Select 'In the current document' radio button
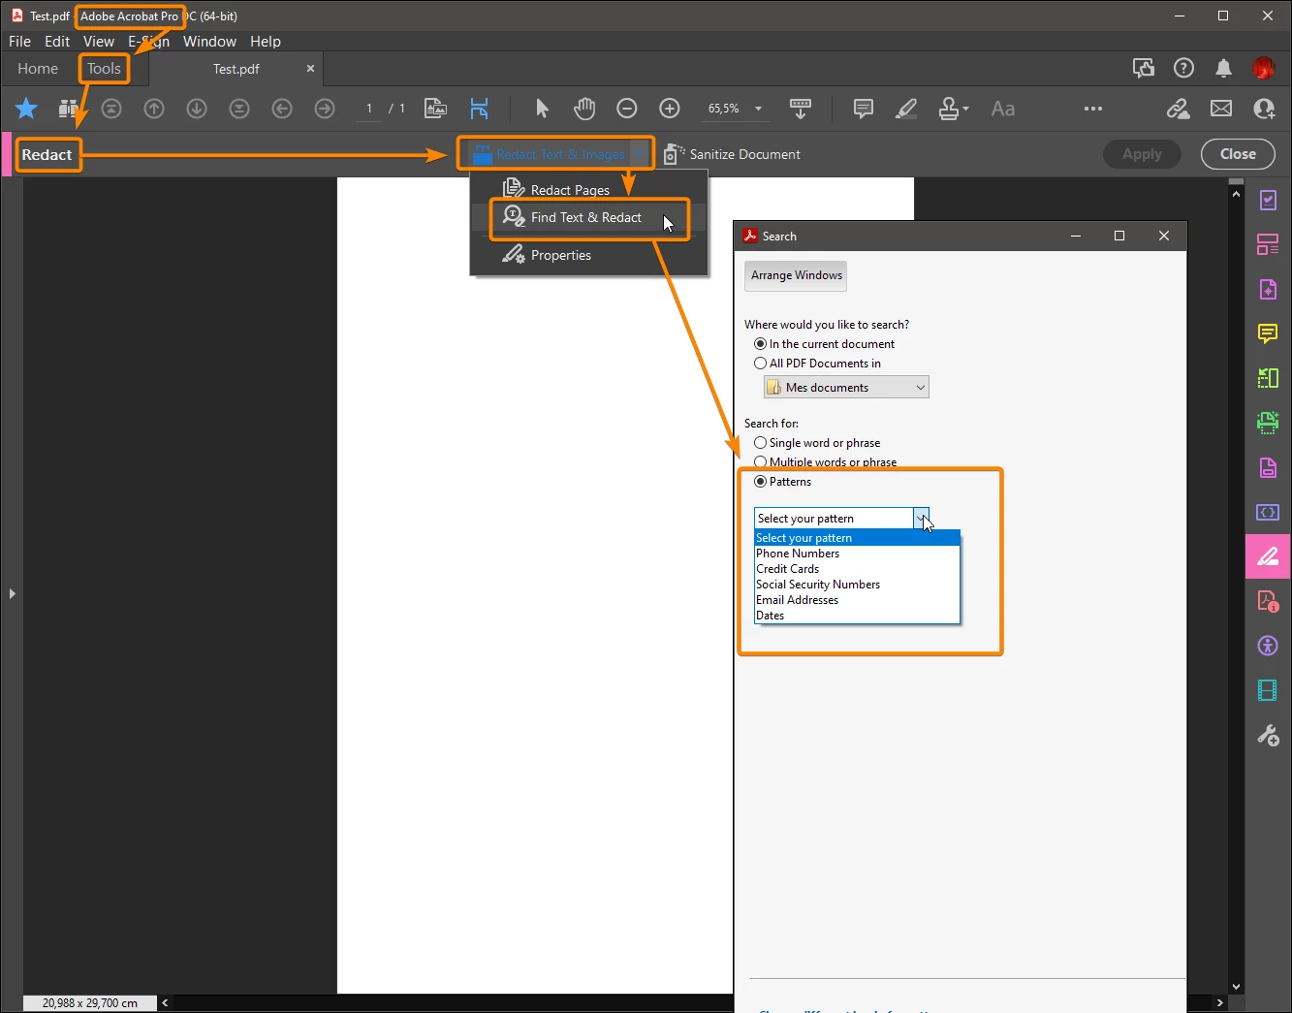 tap(760, 344)
